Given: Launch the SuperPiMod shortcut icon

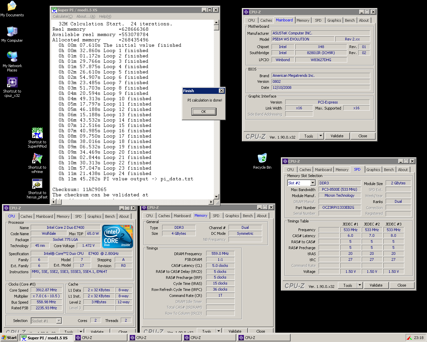Looking at the screenshot, I should pyautogui.click(x=37, y=138).
